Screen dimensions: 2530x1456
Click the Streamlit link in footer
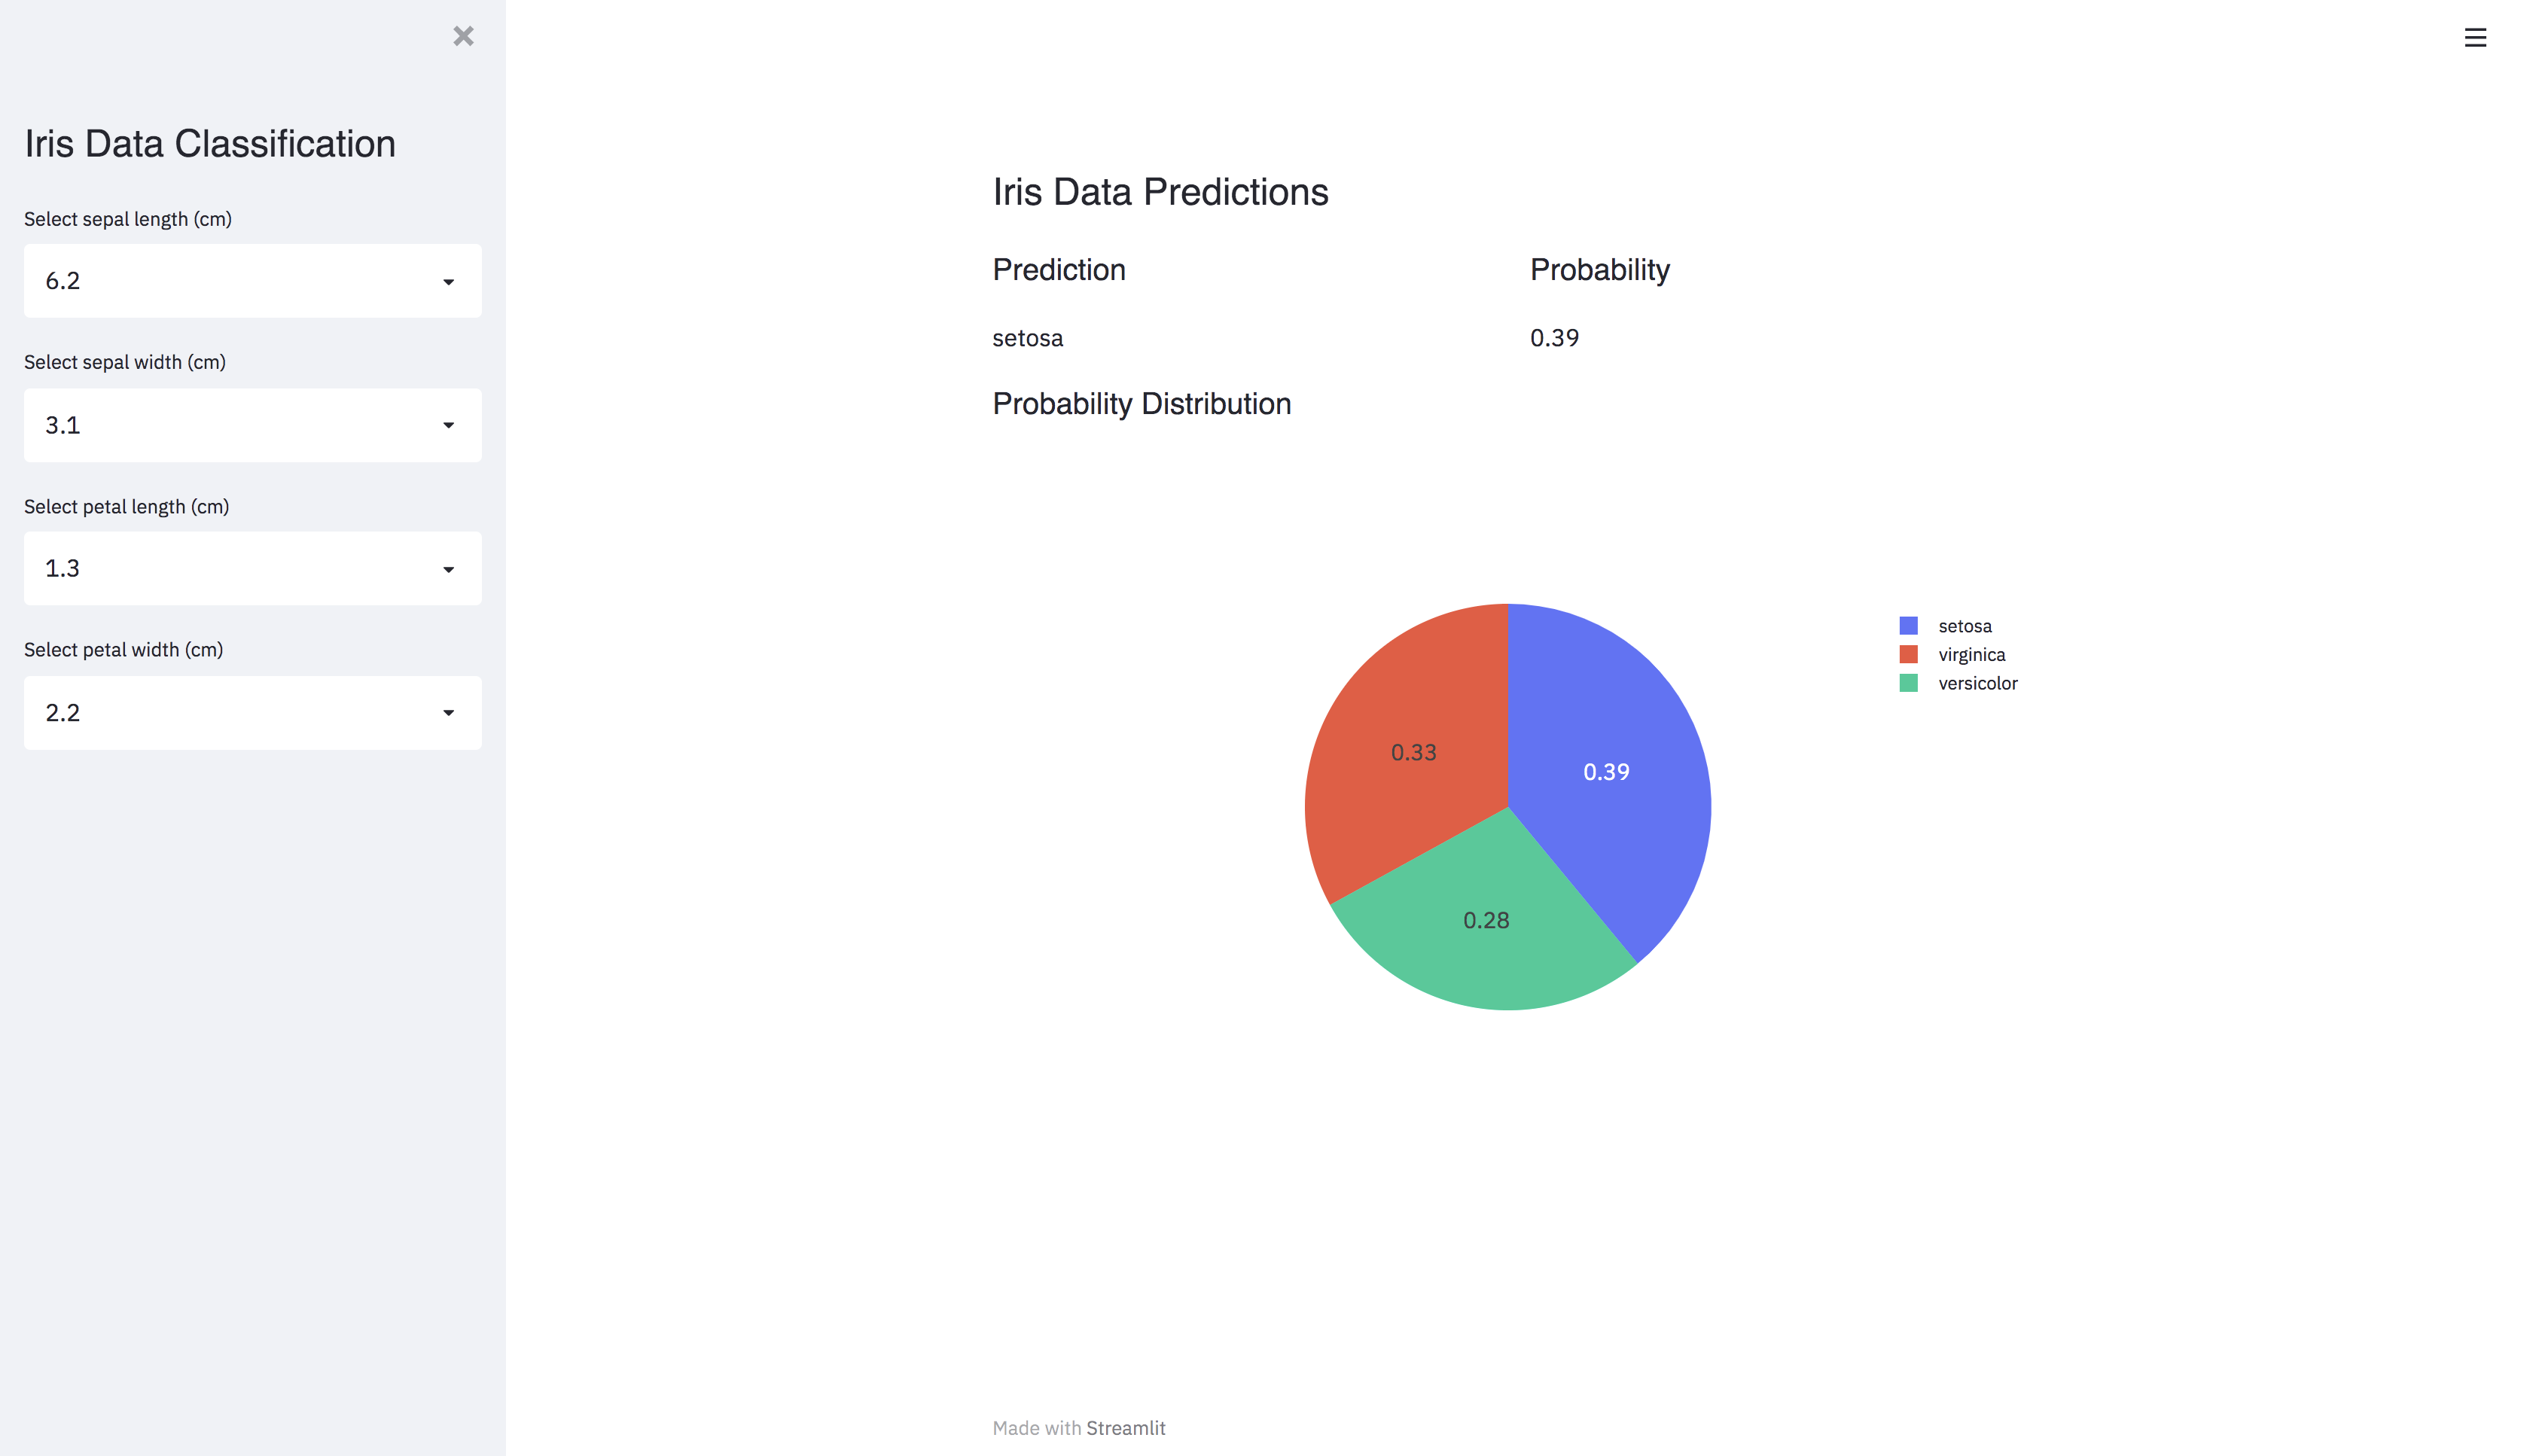(1126, 1428)
